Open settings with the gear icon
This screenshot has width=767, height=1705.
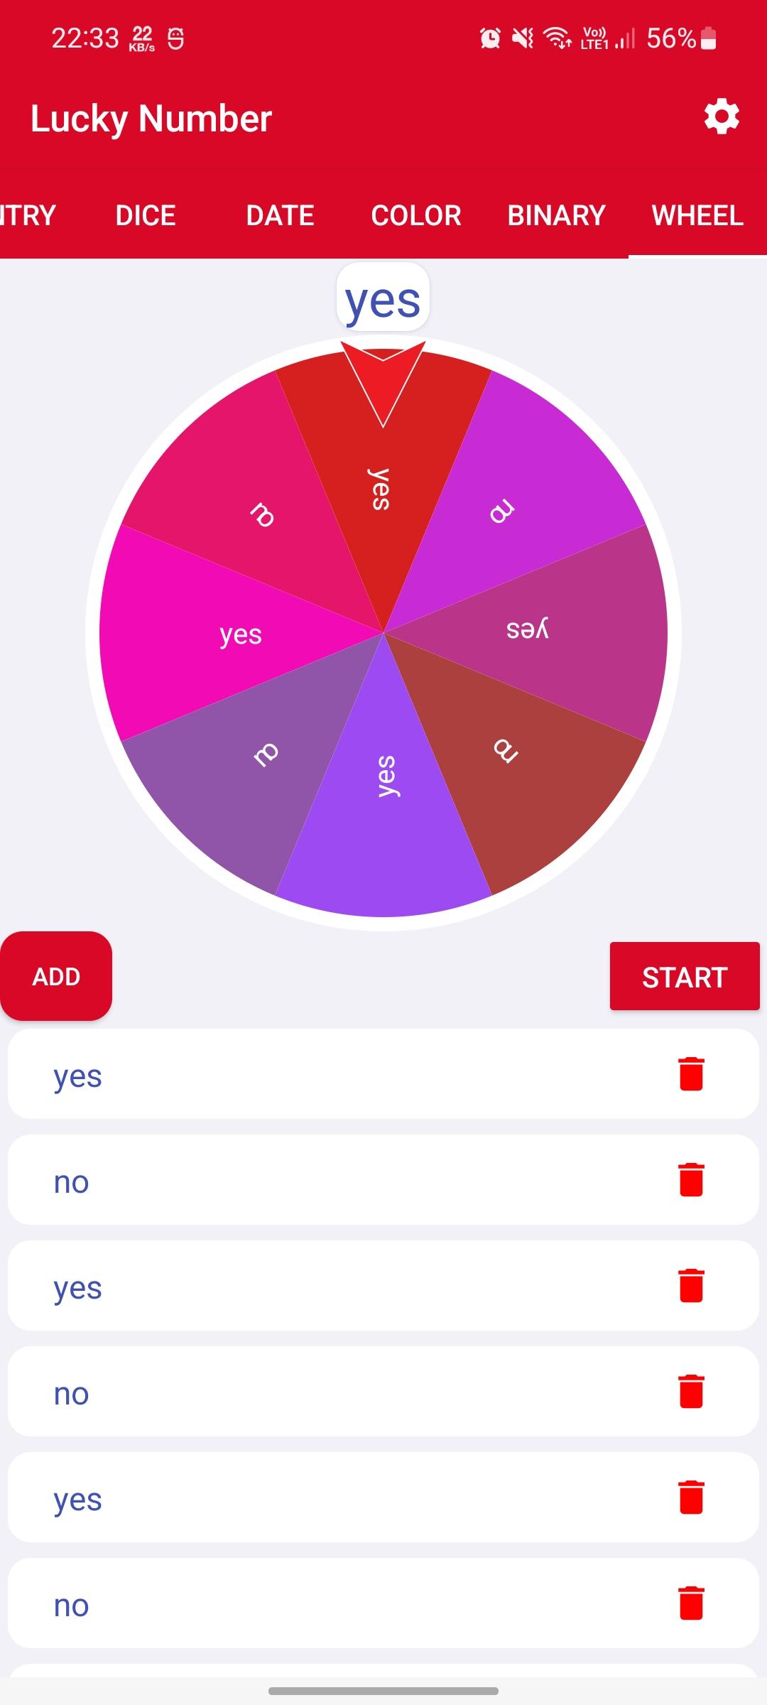click(722, 117)
